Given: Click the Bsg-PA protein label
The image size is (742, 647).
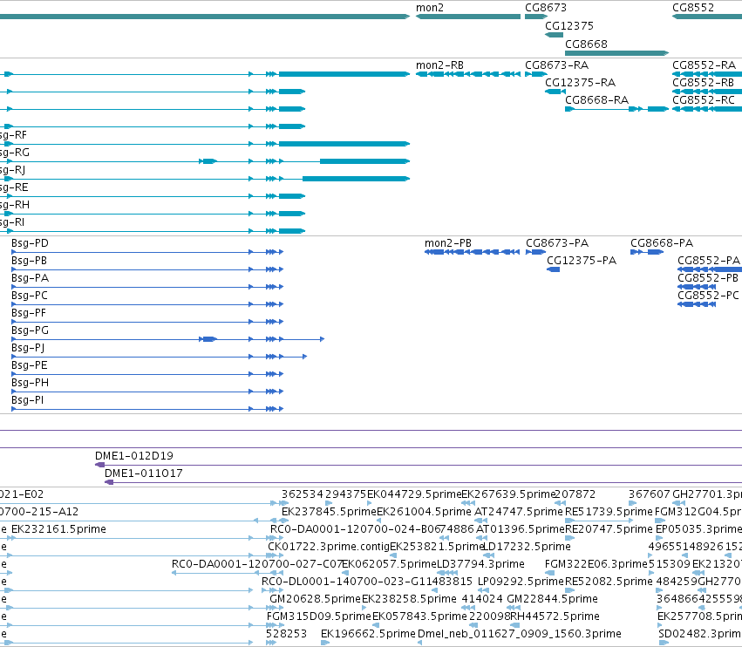Looking at the screenshot, I should pyautogui.click(x=30, y=278).
